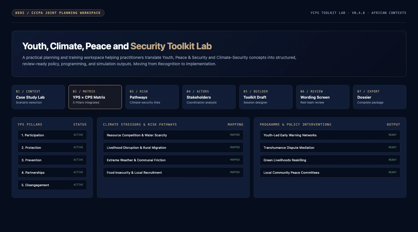Screen dimensions: 418x232
Task: Open the Wording Screen review tab
Action: click(x=323, y=97)
